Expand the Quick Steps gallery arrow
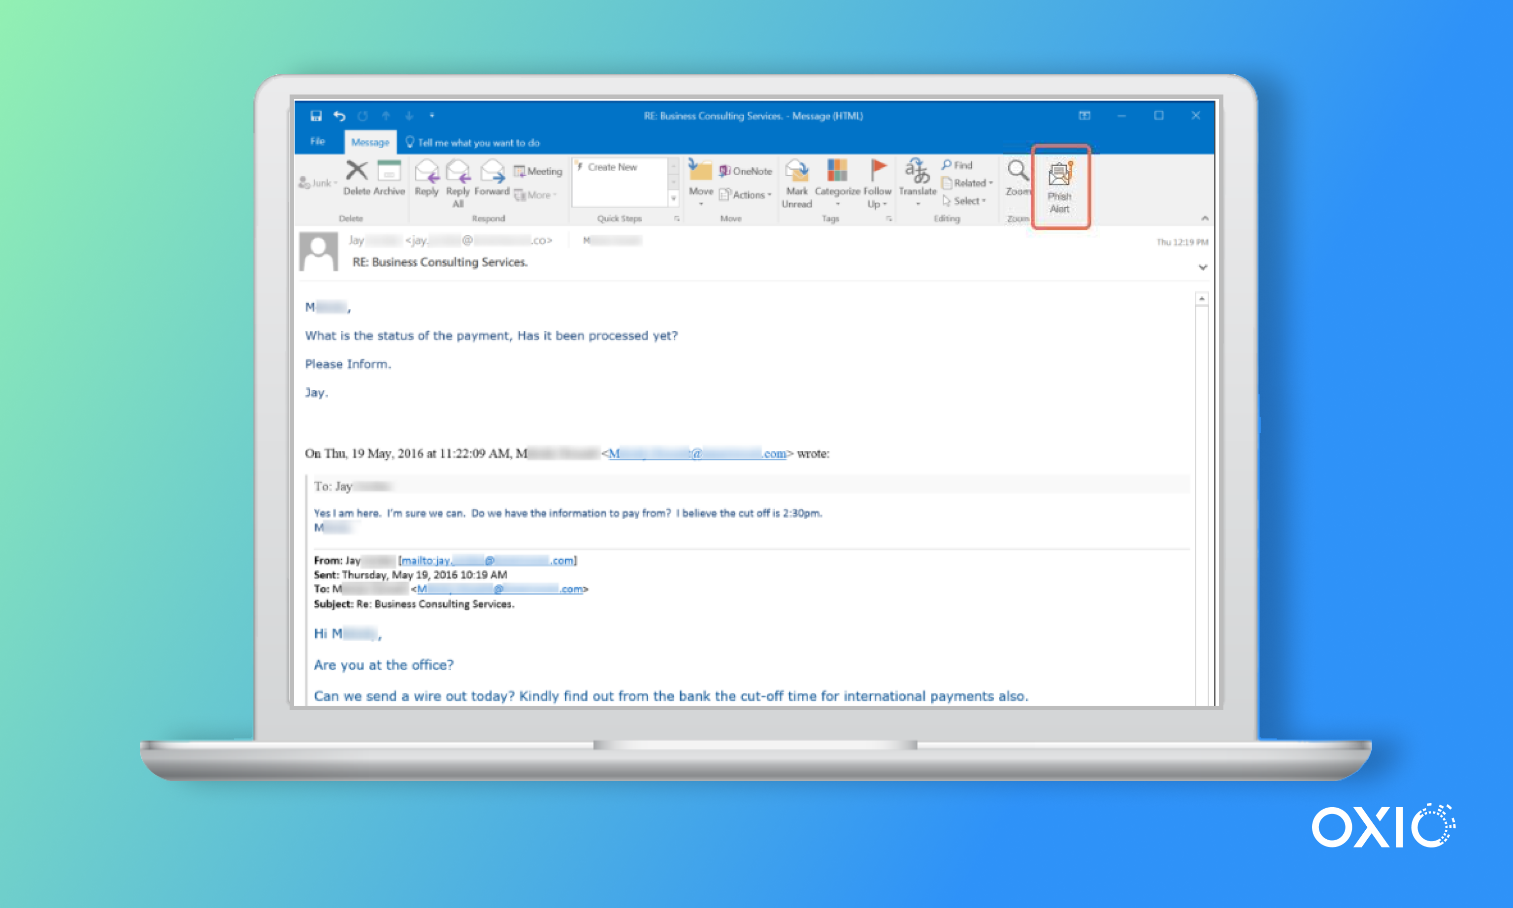Viewport: 1513px width, 908px height. tap(674, 198)
